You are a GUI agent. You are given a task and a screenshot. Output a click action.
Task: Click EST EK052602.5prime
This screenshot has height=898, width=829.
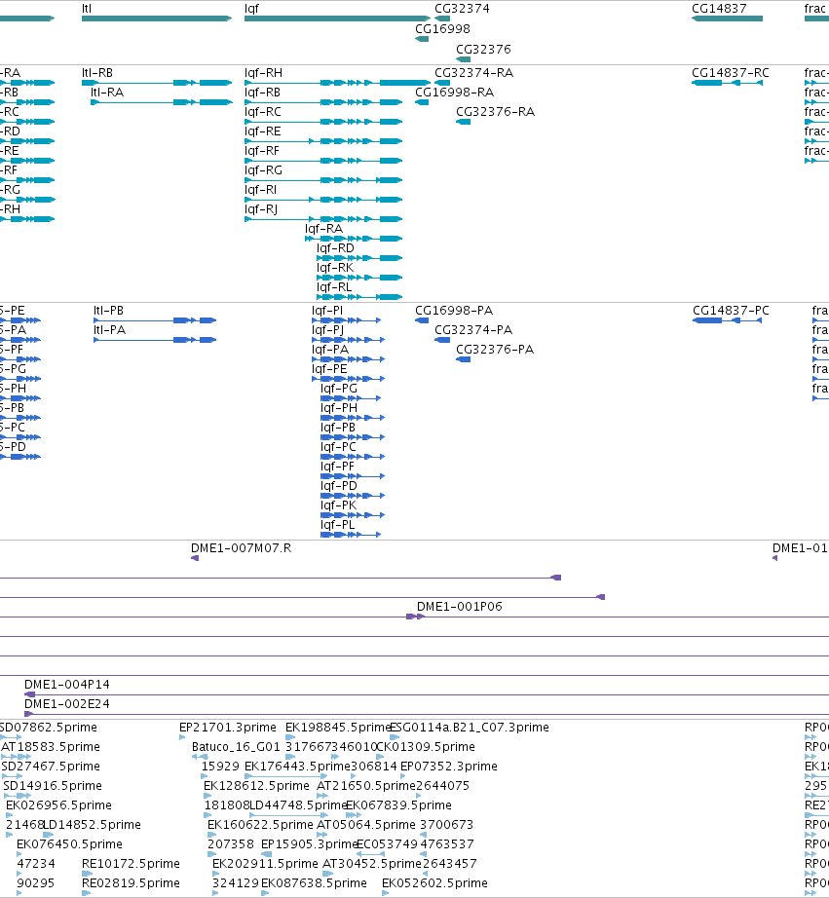(386, 893)
